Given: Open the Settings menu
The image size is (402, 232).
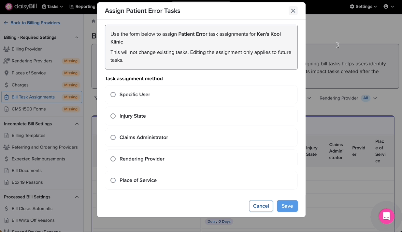Looking at the screenshot, I should tap(363, 6).
